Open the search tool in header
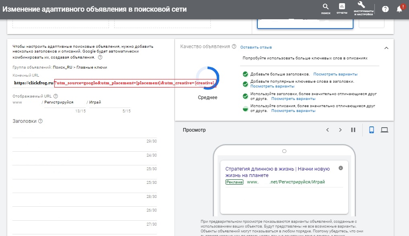The image size is (409, 236). pos(325,8)
